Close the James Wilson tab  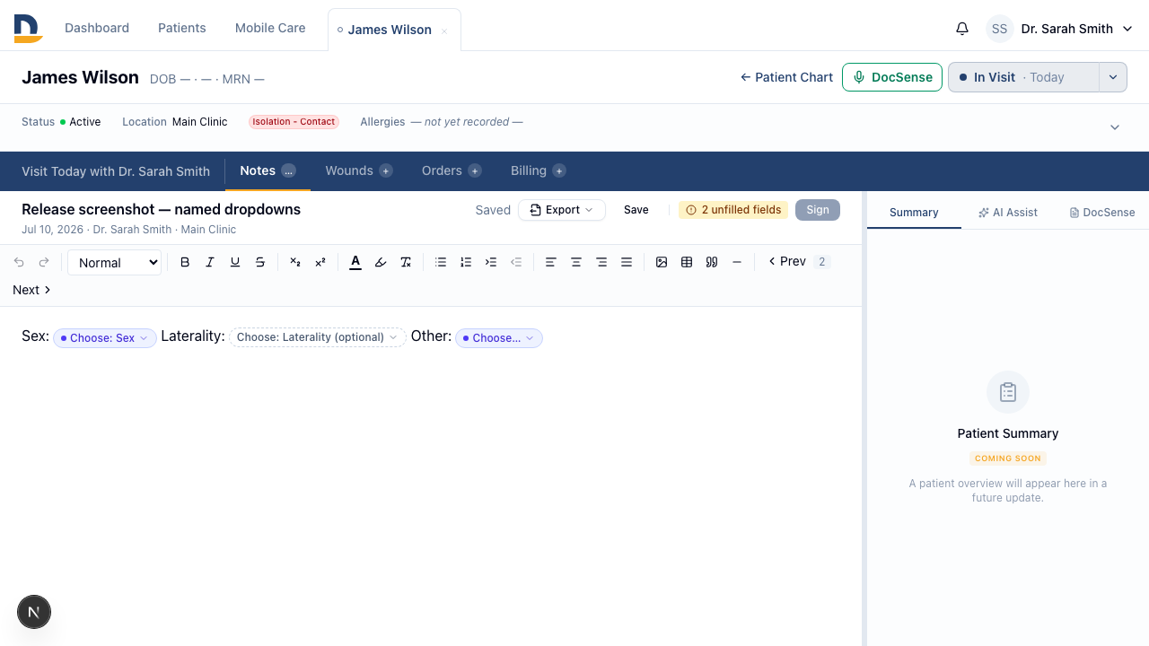pyautogui.click(x=444, y=31)
